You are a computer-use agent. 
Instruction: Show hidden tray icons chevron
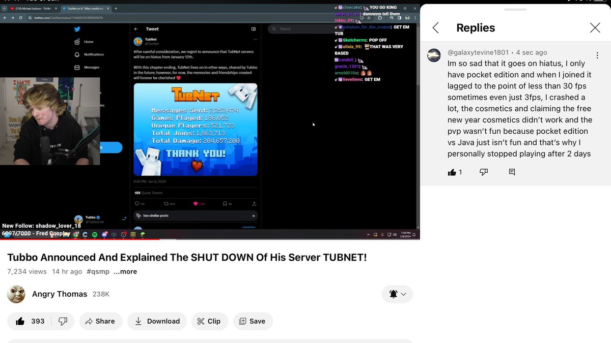point(369,235)
